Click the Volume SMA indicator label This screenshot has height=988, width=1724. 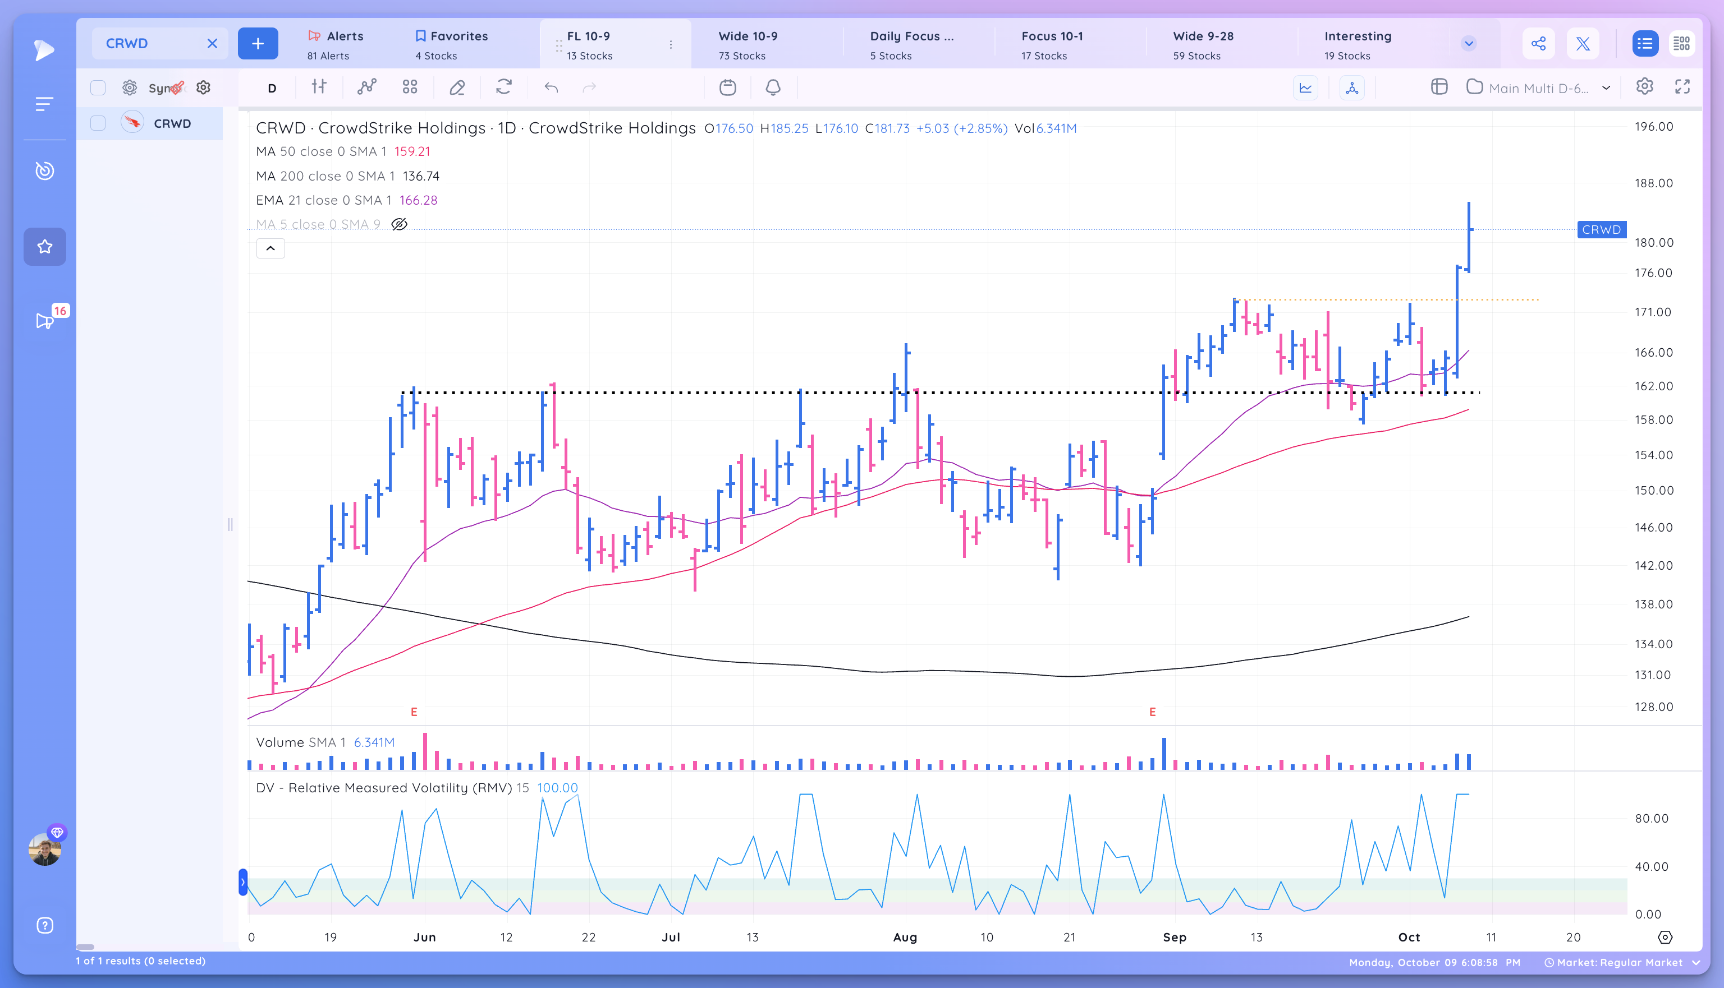325,742
